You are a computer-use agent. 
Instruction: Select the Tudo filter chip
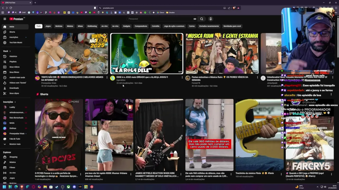click(x=39, y=26)
